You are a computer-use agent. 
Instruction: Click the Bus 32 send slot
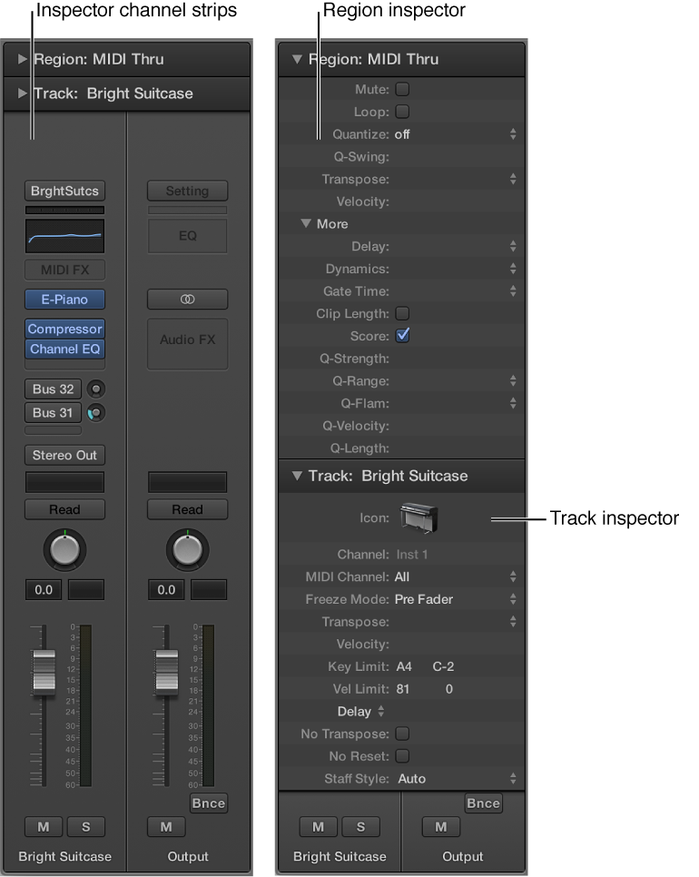coord(54,389)
